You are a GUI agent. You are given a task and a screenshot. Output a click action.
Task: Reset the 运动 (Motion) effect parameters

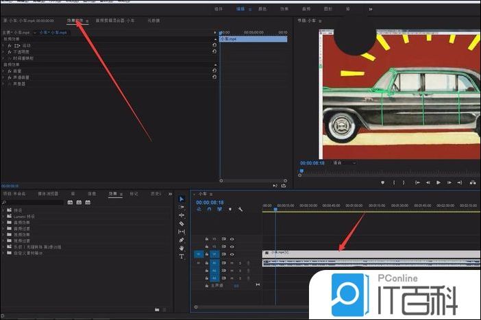point(214,45)
